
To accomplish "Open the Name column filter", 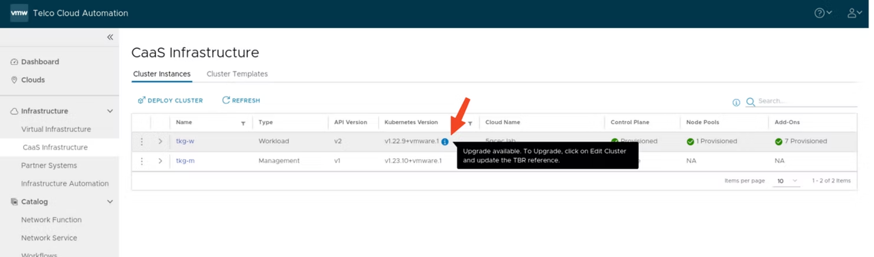I will [243, 123].
